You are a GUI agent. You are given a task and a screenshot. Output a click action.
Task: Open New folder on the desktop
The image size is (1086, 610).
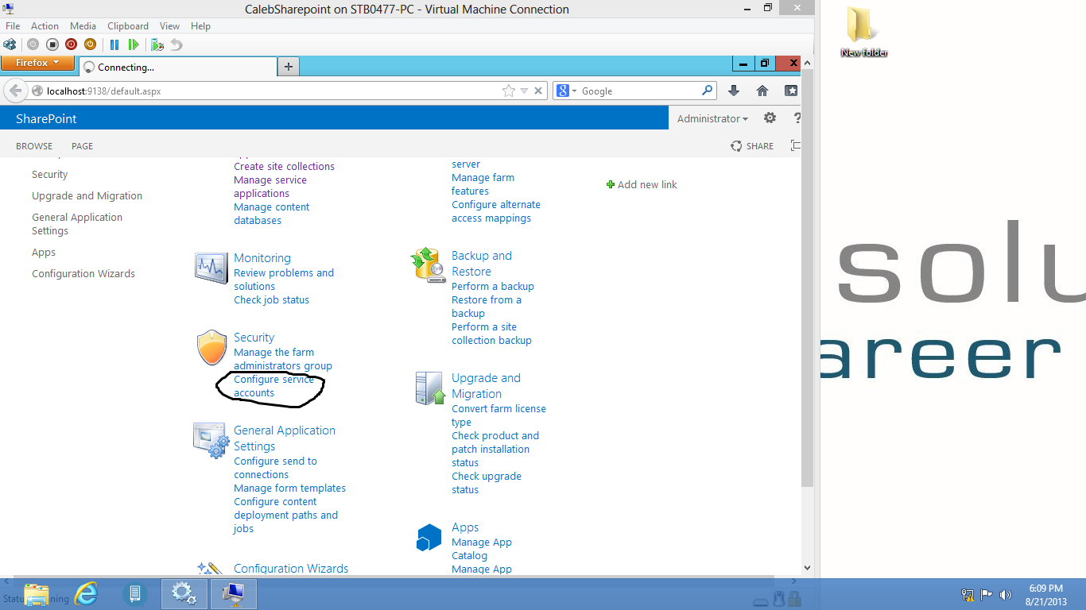point(863,33)
